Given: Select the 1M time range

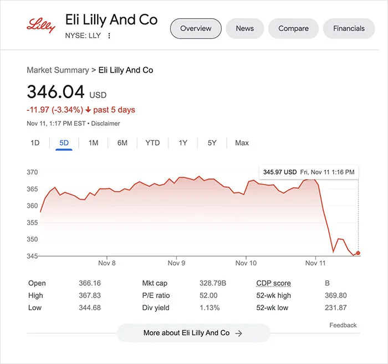Looking at the screenshot, I should (93, 143).
